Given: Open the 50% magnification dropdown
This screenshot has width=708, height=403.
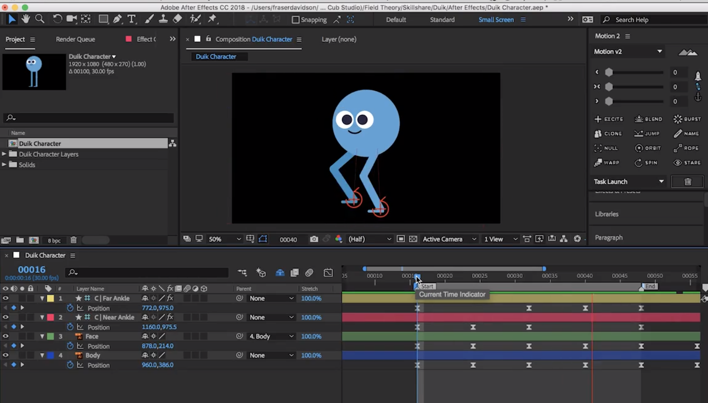Looking at the screenshot, I should (x=225, y=239).
